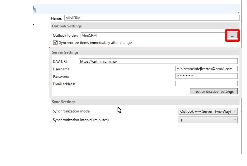Viewport: 247px width, 166px height.
Task: Click the Server Settings section header
Action: pyautogui.click(x=145, y=52)
